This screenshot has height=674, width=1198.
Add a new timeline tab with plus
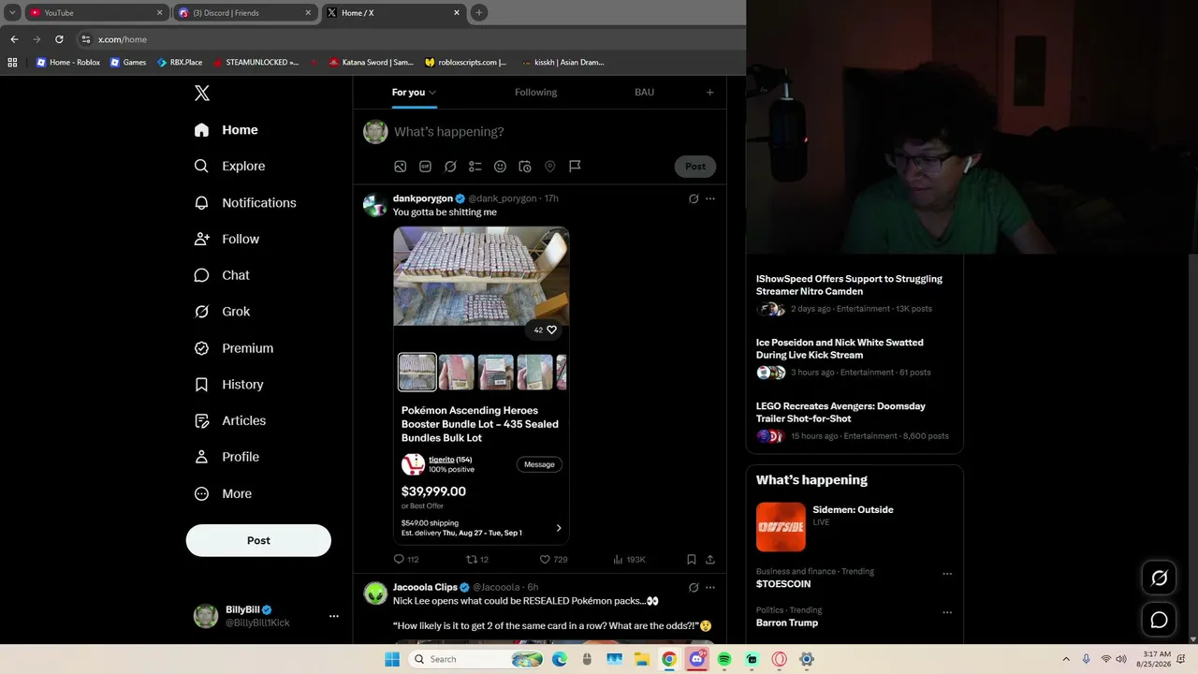709,92
